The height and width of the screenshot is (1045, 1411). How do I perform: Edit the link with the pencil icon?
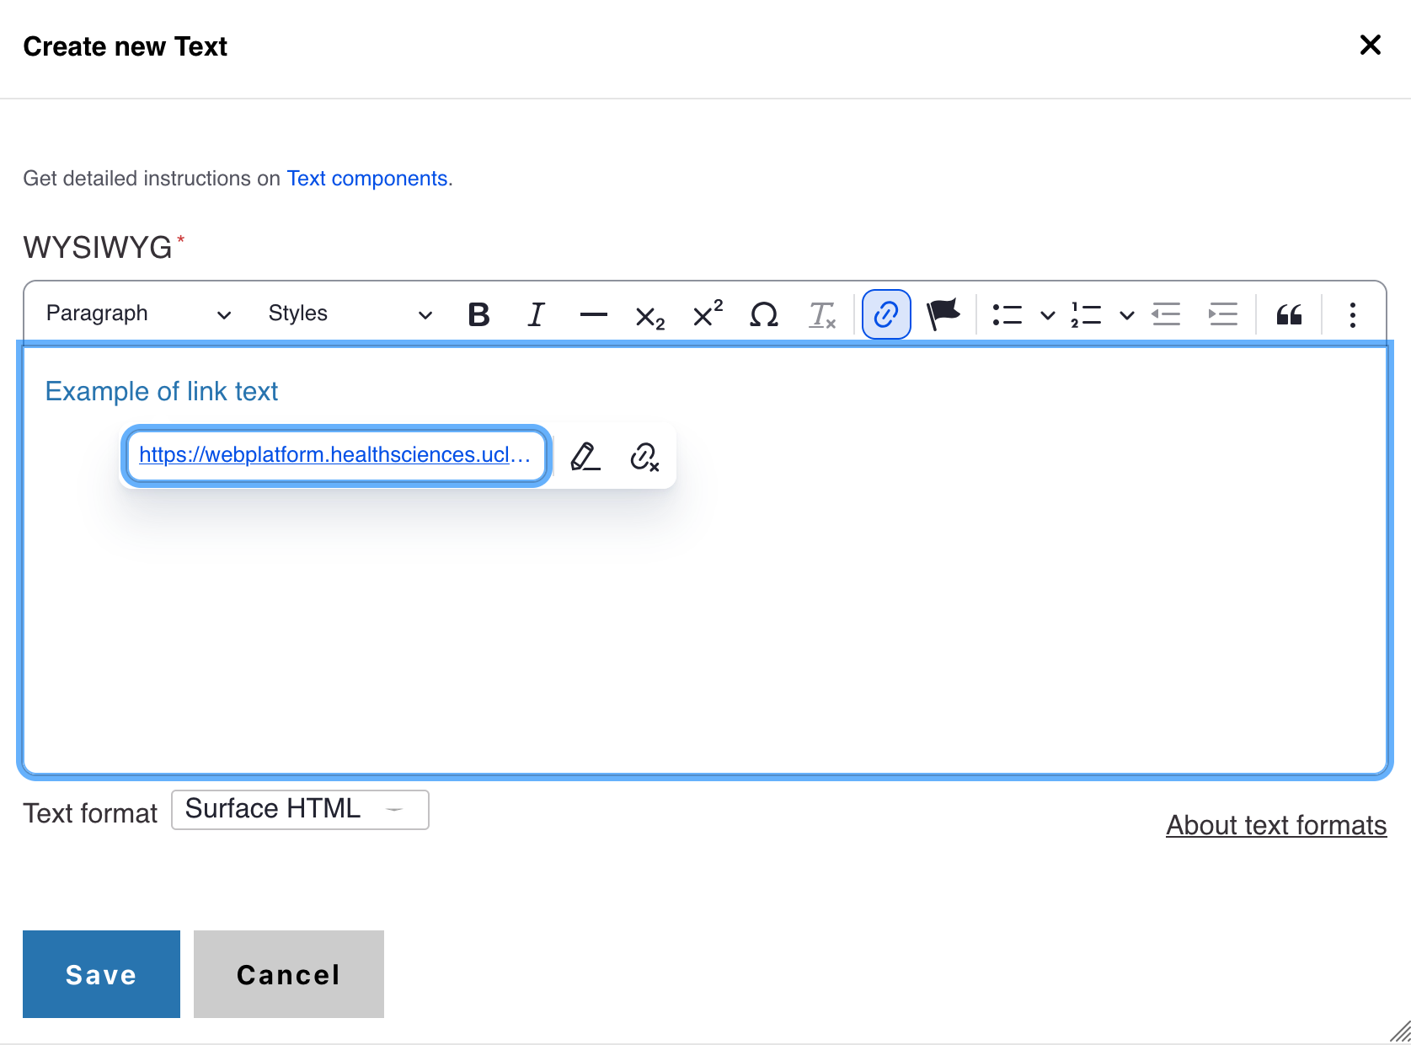pyautogui.click(x=585, y=456)
